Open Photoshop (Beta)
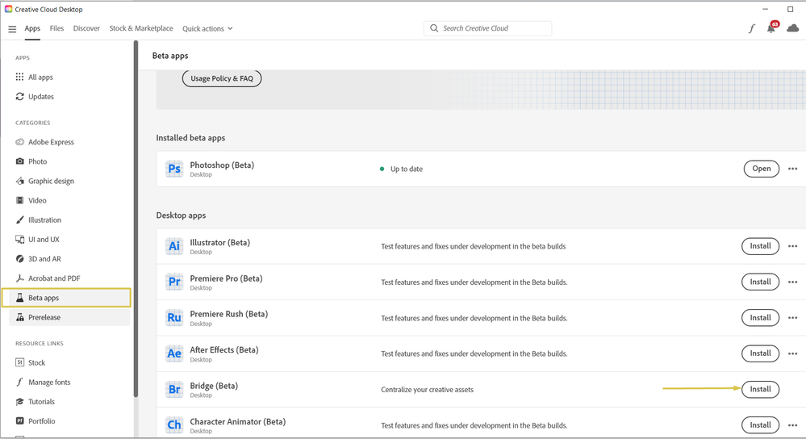This screenshot has width=806, height=439. coord(762,169)
